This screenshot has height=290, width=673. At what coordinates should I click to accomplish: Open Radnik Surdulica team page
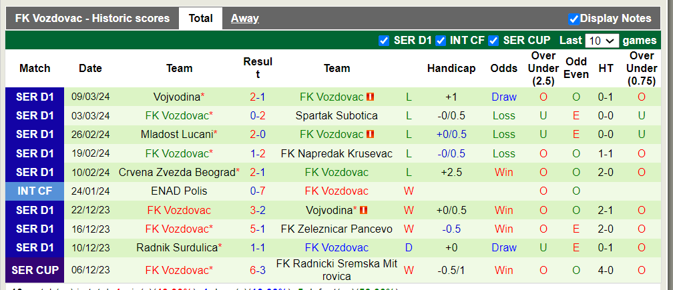tap(177, 248)
